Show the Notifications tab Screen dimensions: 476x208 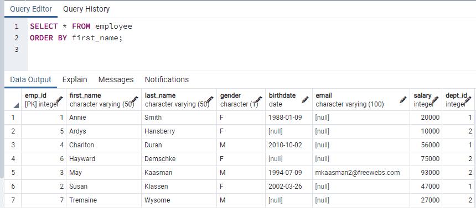pyautogui.click(x=167, y=79)
